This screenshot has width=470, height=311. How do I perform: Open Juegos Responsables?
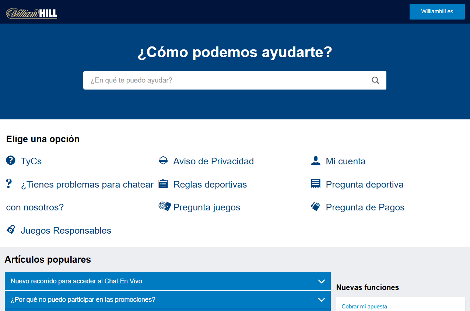pyautogui.click(x=66, y=231)
